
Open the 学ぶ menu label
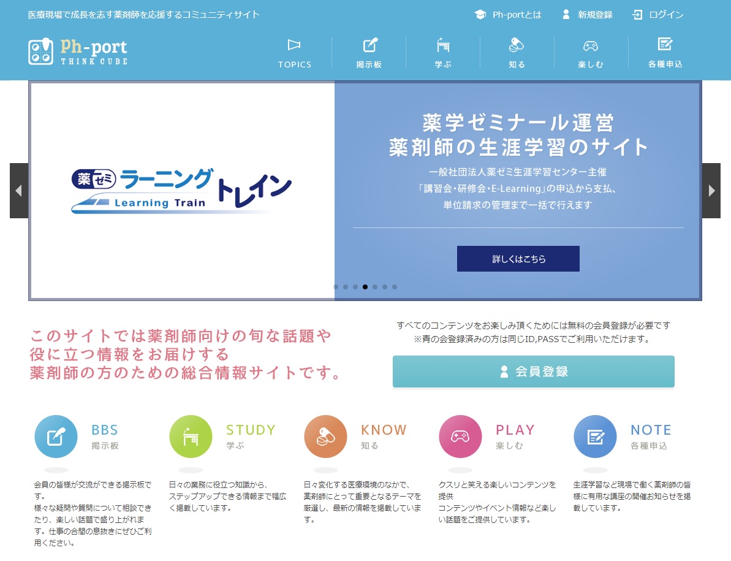(443, 64)
